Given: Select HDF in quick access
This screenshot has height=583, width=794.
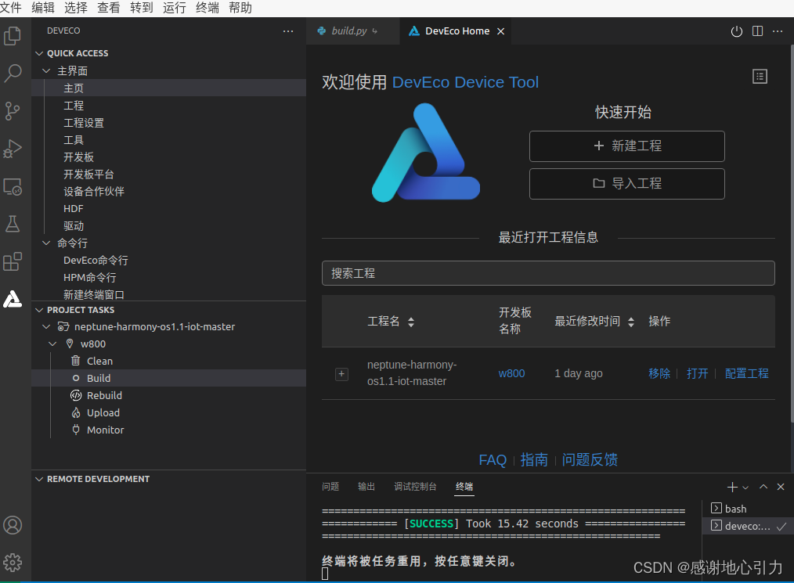Looking at the screenshot, I should point(74,208).
